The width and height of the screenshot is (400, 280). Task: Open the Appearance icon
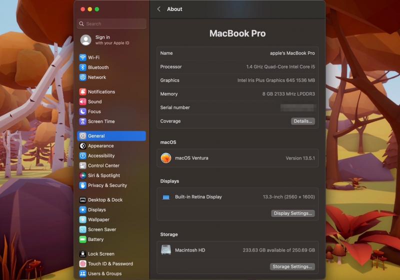(82, 146)
